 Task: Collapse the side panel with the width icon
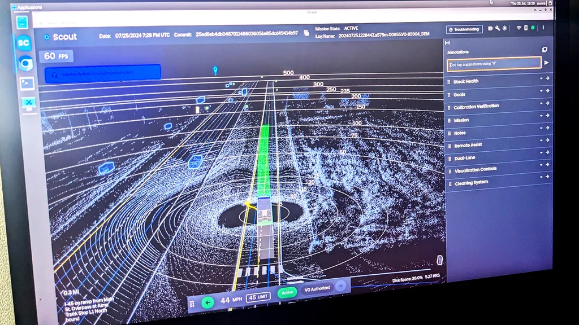tap(448, 43)
